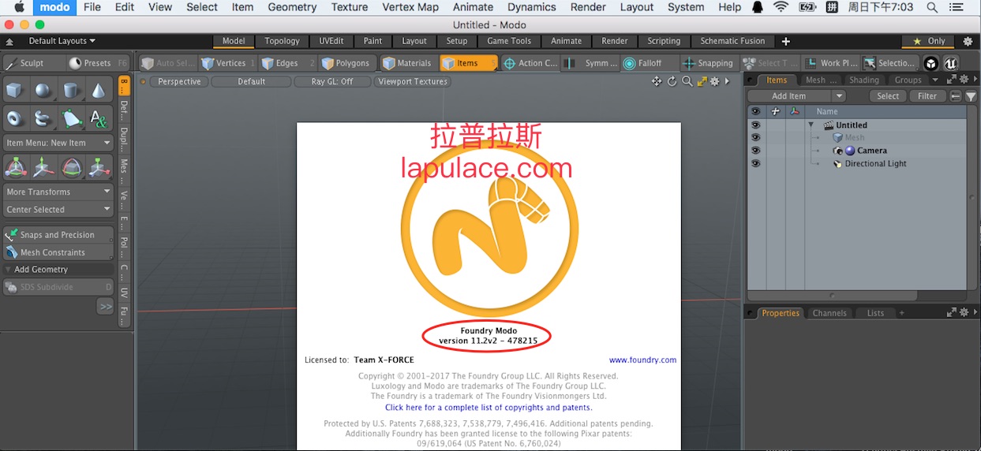Screen dimensions: 981x451
Task: Maximize viewport with the orange arrows icon
Action: [701, 81]
